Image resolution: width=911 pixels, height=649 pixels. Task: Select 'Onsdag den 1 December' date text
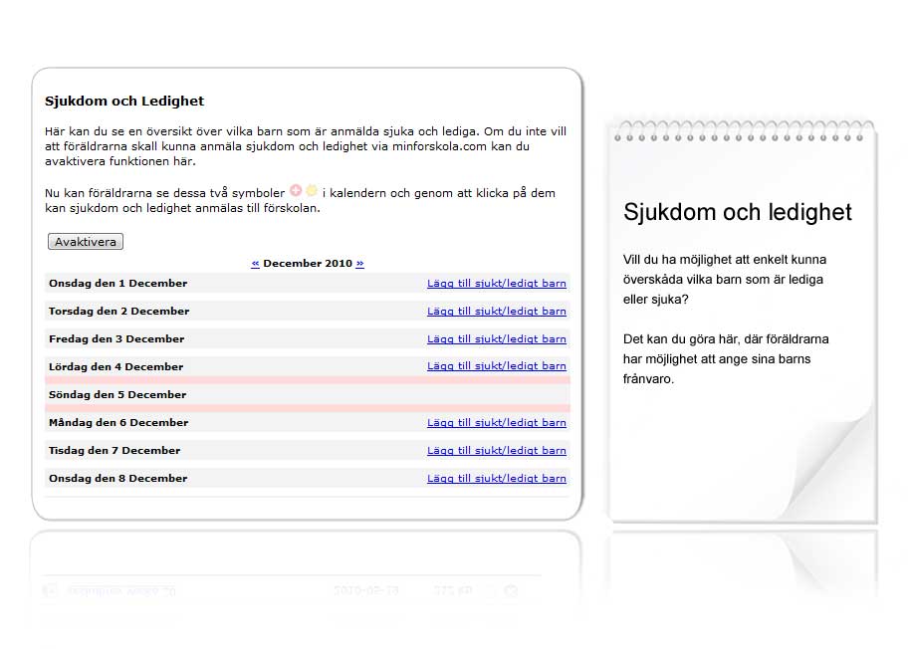point(117,283)
